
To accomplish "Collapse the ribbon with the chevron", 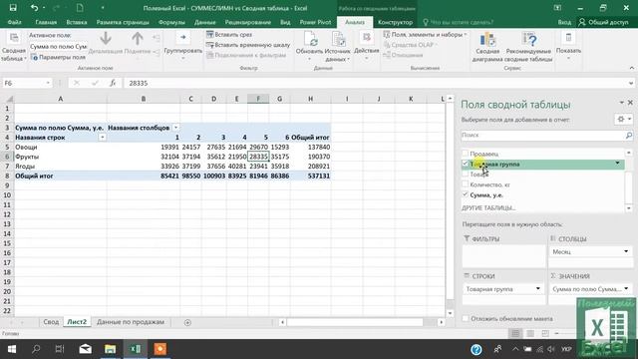I will click(631, 68).
